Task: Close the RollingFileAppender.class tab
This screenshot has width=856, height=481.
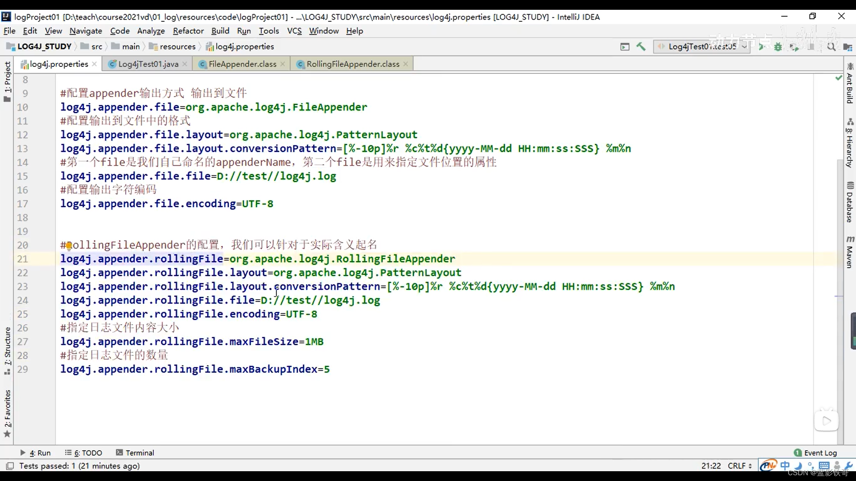Action: [406, 64]
